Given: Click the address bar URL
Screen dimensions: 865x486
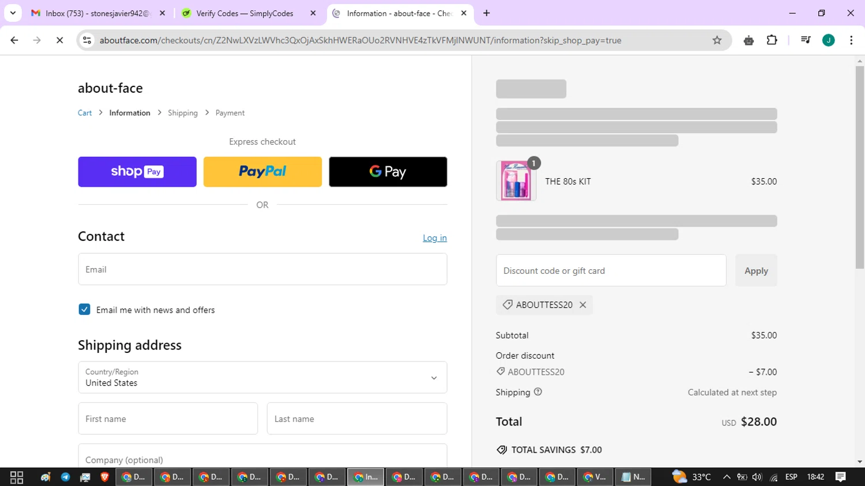Looking at the screenshot, I should tap(360, 40).
